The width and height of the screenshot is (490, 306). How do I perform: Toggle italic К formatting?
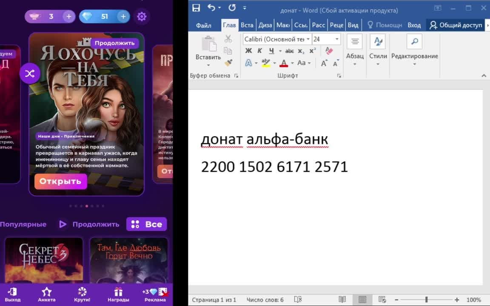(x=259, y=51)
